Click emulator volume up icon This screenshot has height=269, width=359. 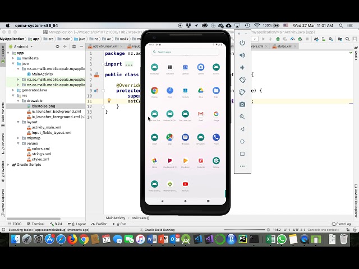coord(242,55)
